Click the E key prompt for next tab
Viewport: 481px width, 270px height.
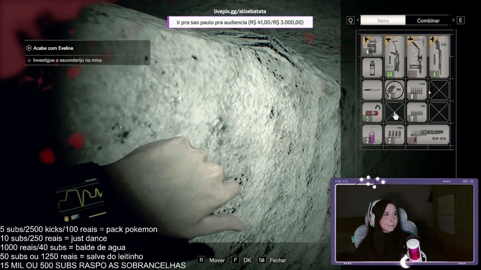(x=461, y=21)
